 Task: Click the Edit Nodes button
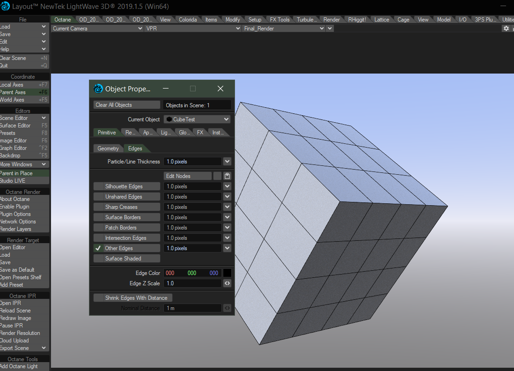(188, 176)
